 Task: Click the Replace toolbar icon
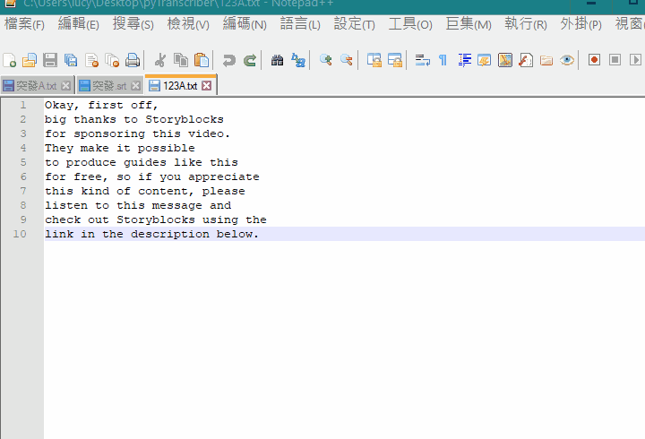(x=297, y=61)
